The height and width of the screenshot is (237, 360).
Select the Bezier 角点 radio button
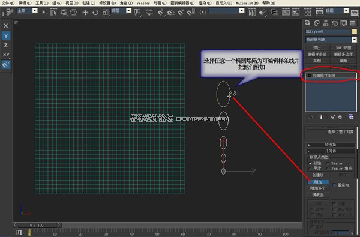coord(328,169)
